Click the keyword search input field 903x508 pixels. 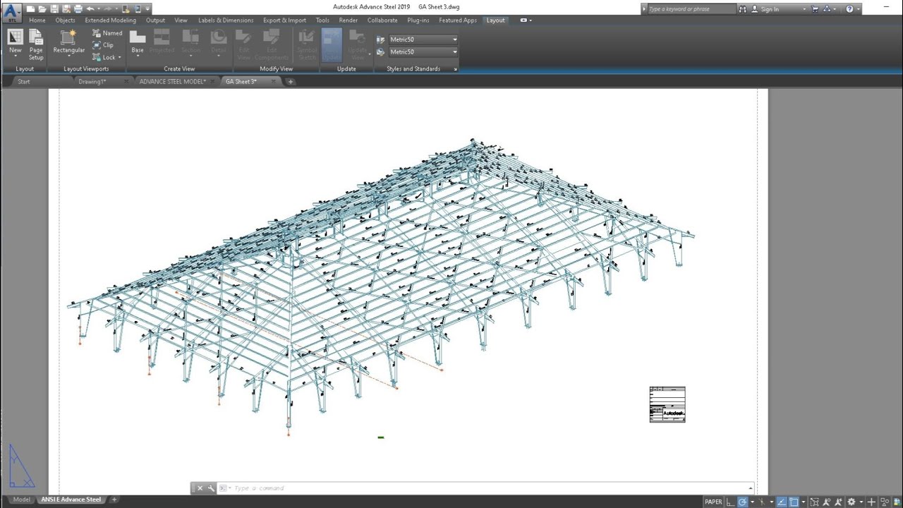pyautogui.click(x=691, y=9)
